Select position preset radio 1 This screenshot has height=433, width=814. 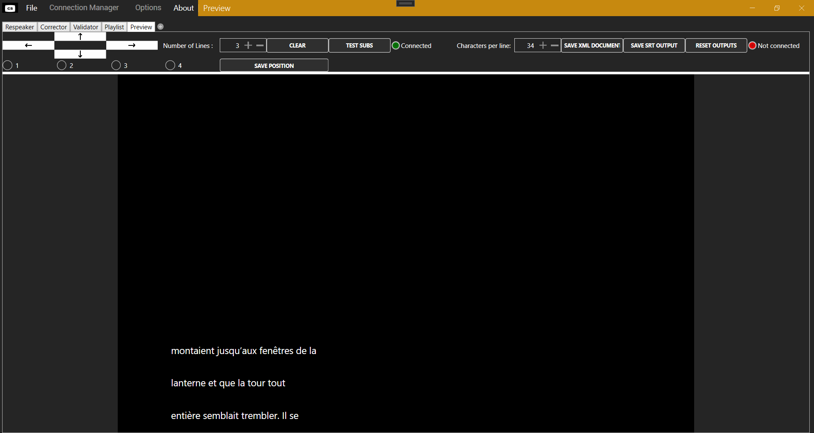8,65
